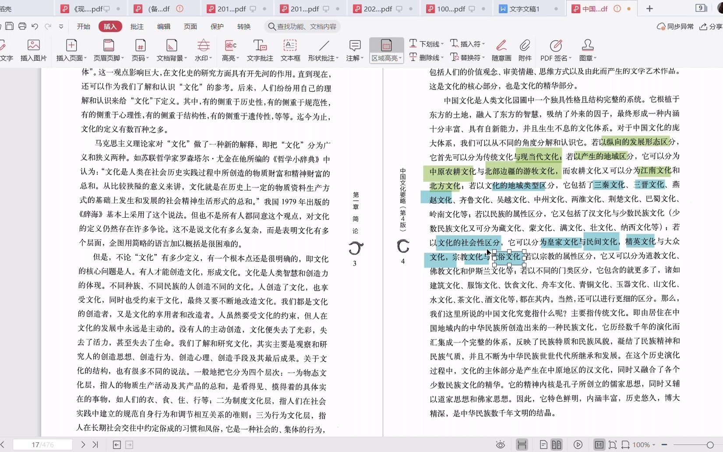Select the Highlight (高亮) tool icon
The width and height of the screenshot is (723, 452).
(x=230, y=45)
